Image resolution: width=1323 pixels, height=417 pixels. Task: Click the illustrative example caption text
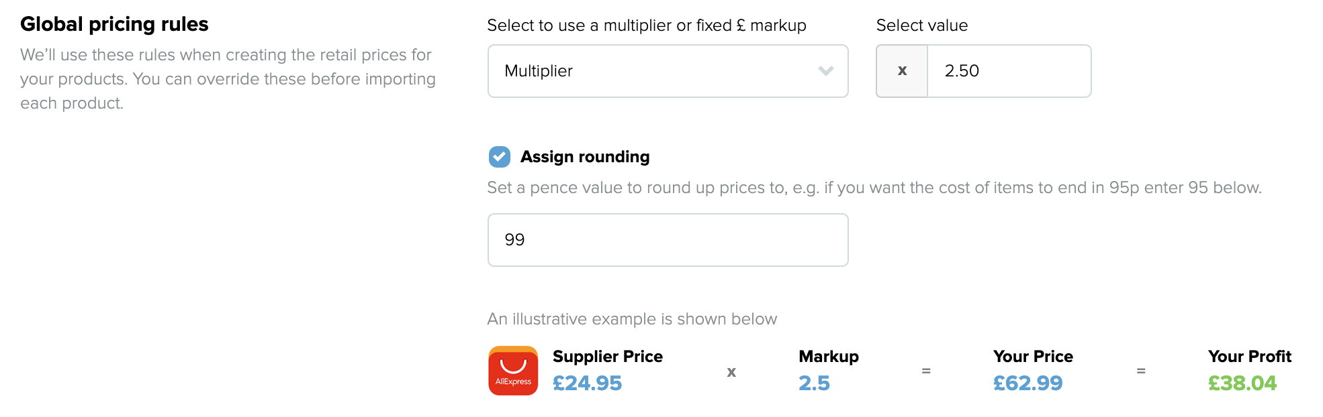click(632, 319)
